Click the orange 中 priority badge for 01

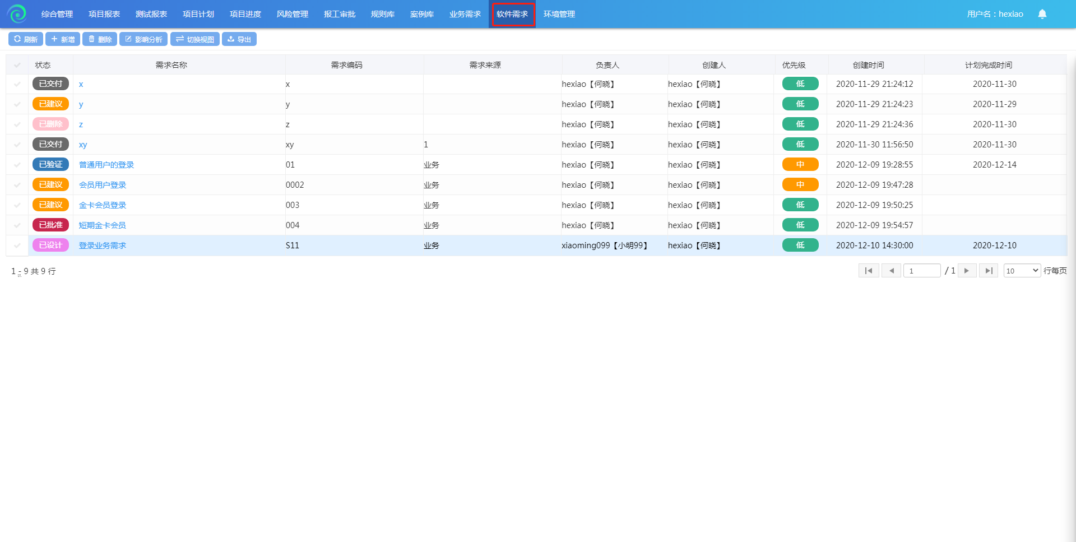pos(800,165)
